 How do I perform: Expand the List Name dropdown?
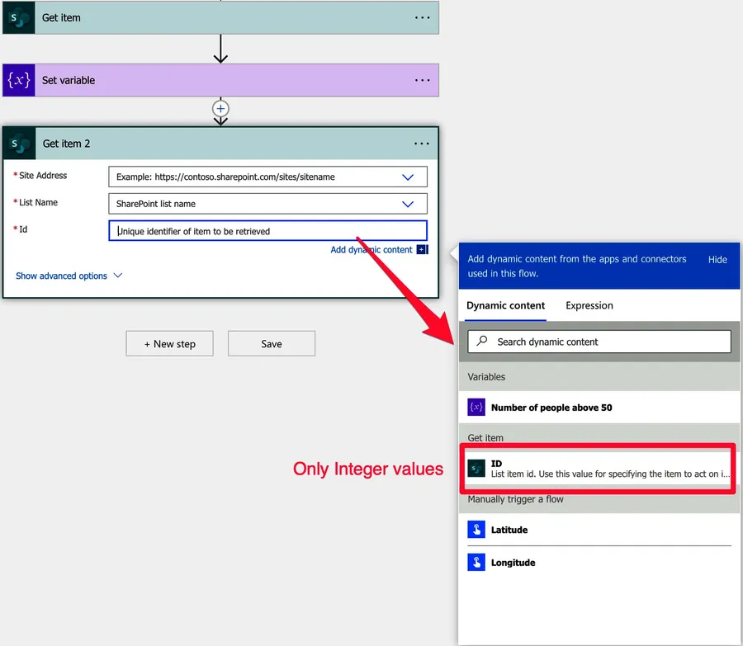click(x=407, y=204)
